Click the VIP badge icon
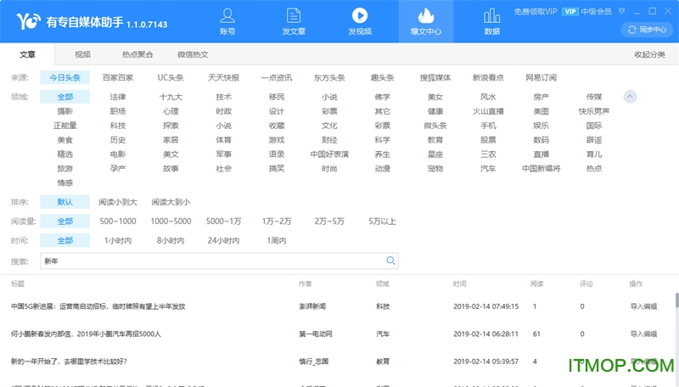Image resolution: width=679 pixels, height=387 pixels. point(570,12)
